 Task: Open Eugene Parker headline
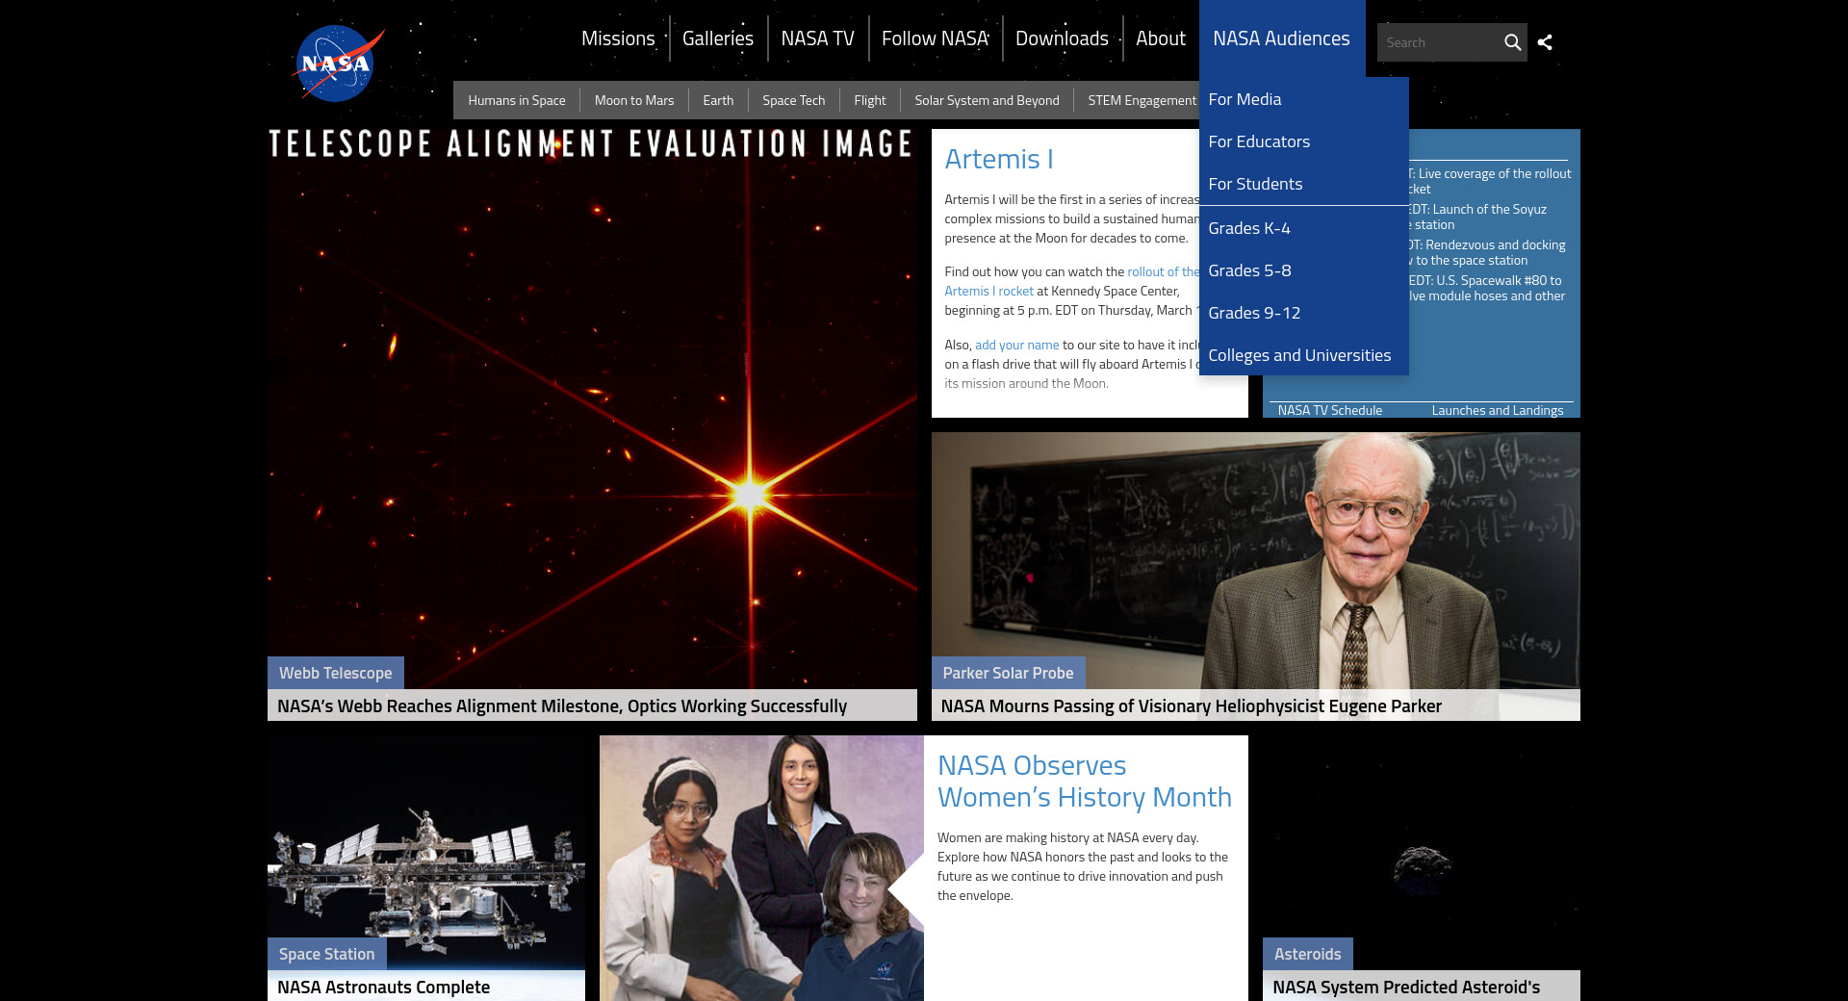pos(1191,706)
